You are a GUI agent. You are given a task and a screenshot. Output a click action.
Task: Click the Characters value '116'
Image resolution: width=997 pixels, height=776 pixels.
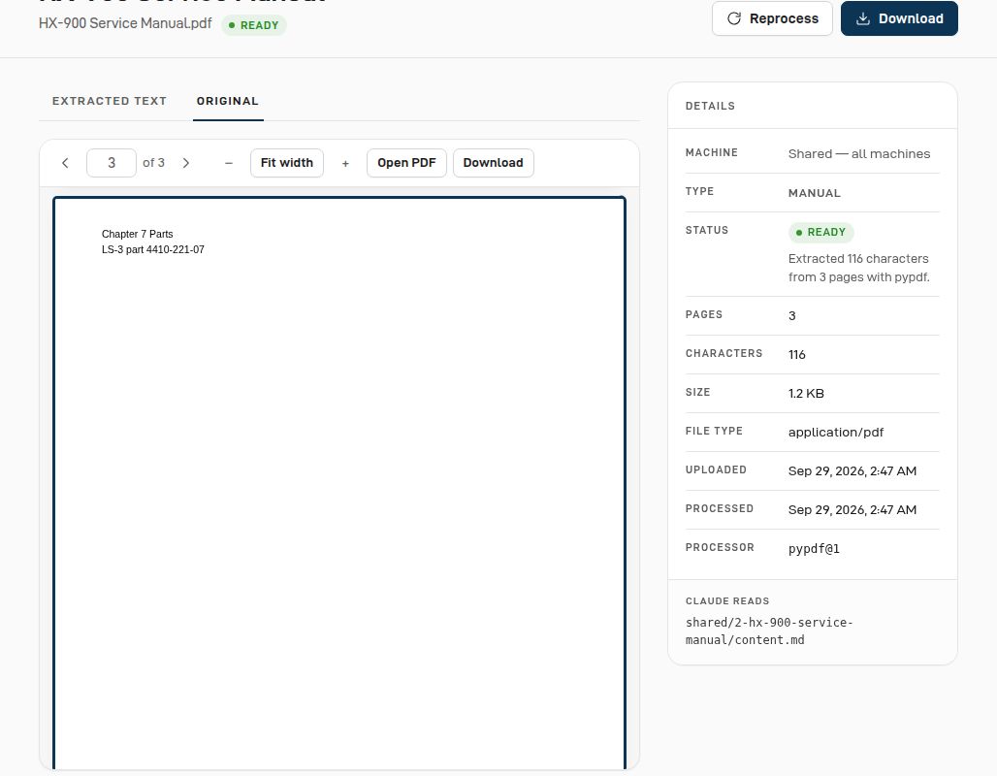[796, 354]
